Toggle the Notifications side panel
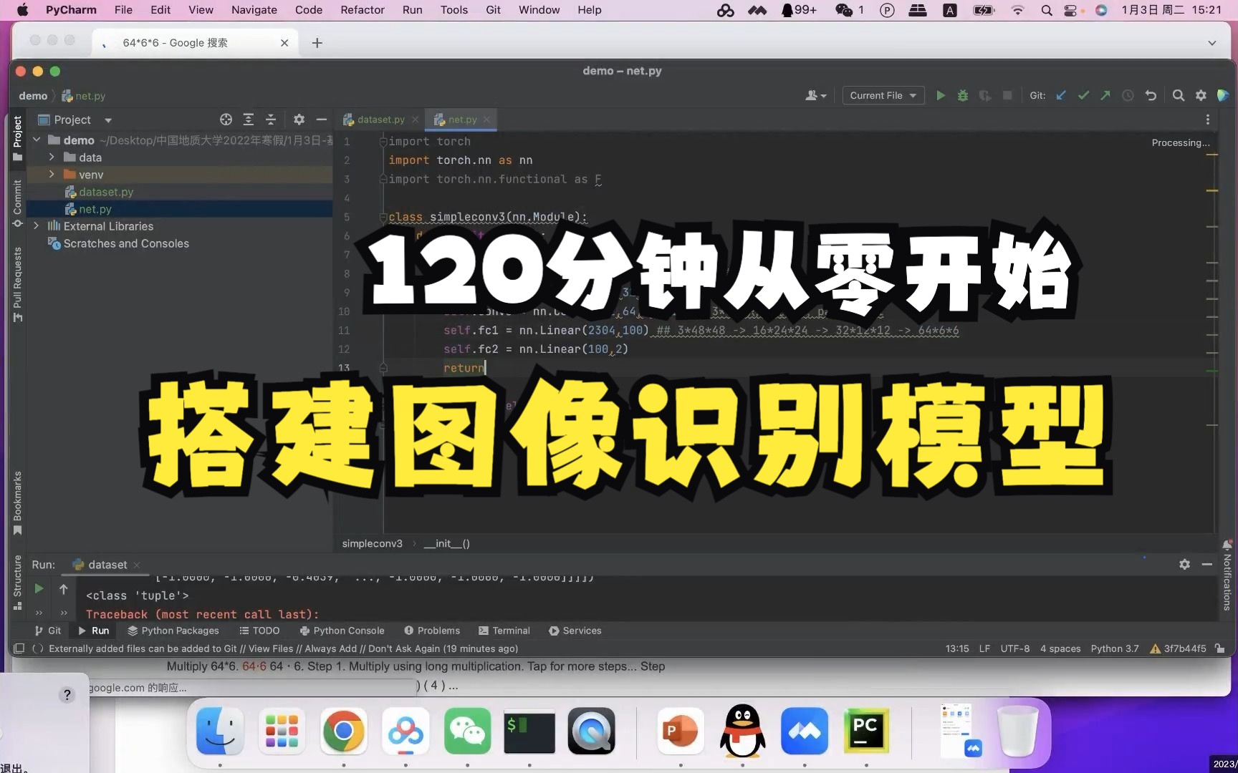 pyautogui.click(x=1227, y=575)
